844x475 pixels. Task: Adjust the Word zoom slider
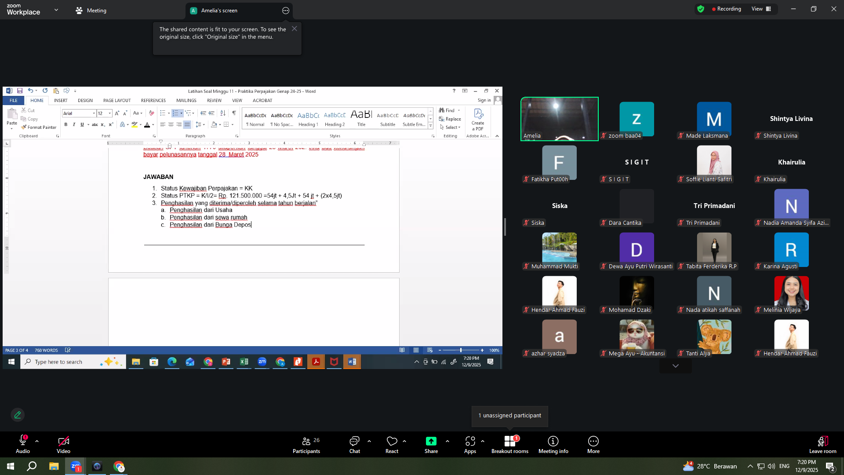[461, 351]
